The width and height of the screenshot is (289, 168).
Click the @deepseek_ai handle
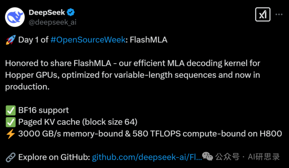52,22
